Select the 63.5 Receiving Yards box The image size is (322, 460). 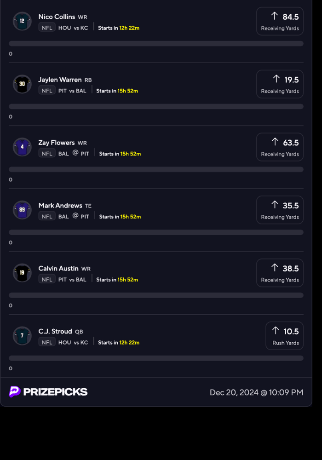click(x=280, y=147)
